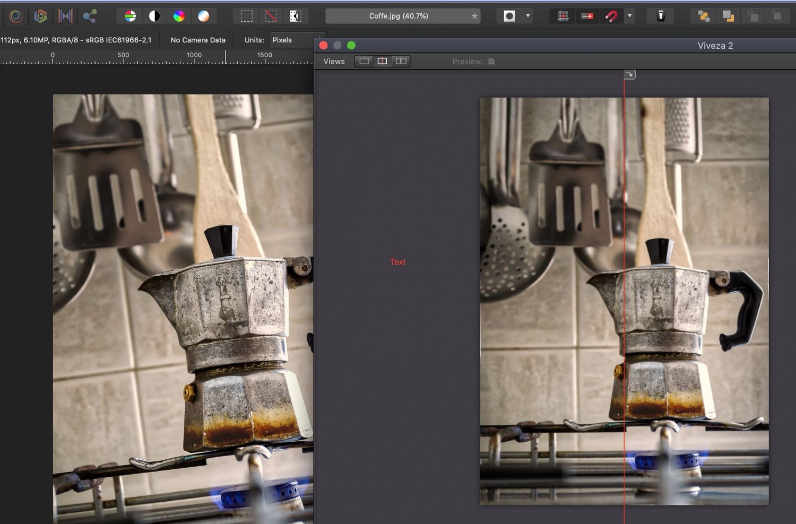Click the auto contrast icon
Image resolution: width=796 pixels, height=524 pixels.
pyautogui.click(x=154, y=16)
